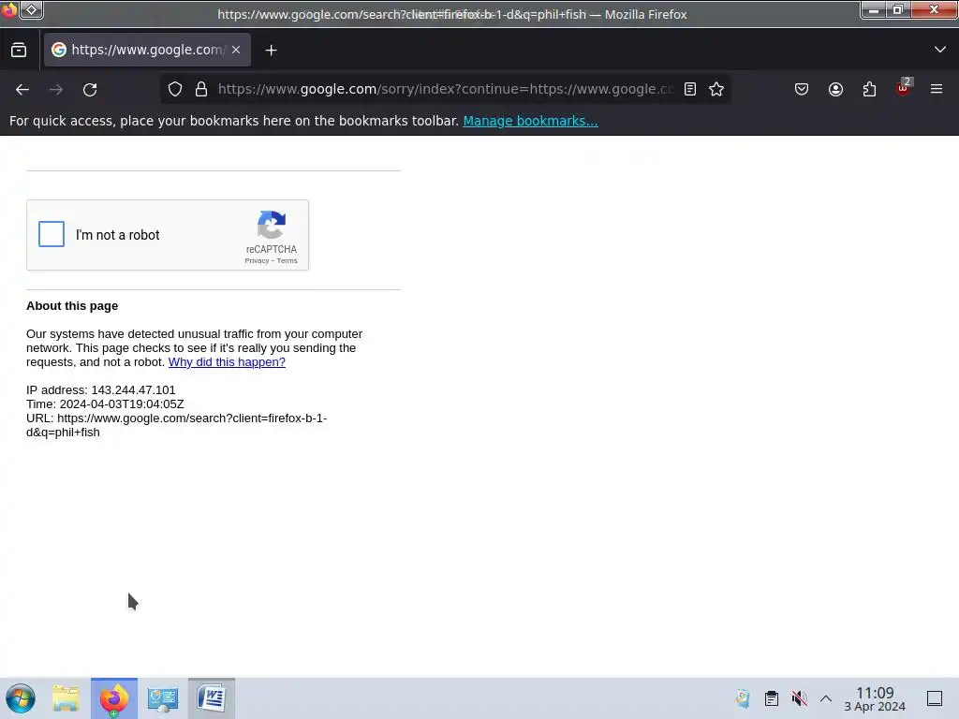Click the window pin icon in title bar
Image resolution: width=959 pixels, height=719 pixels.
point(31,9)
